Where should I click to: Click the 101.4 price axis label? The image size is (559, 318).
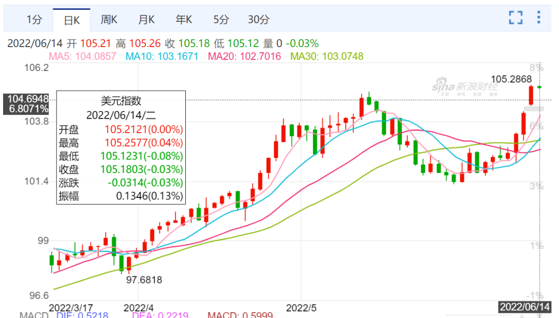coord(36,181)
